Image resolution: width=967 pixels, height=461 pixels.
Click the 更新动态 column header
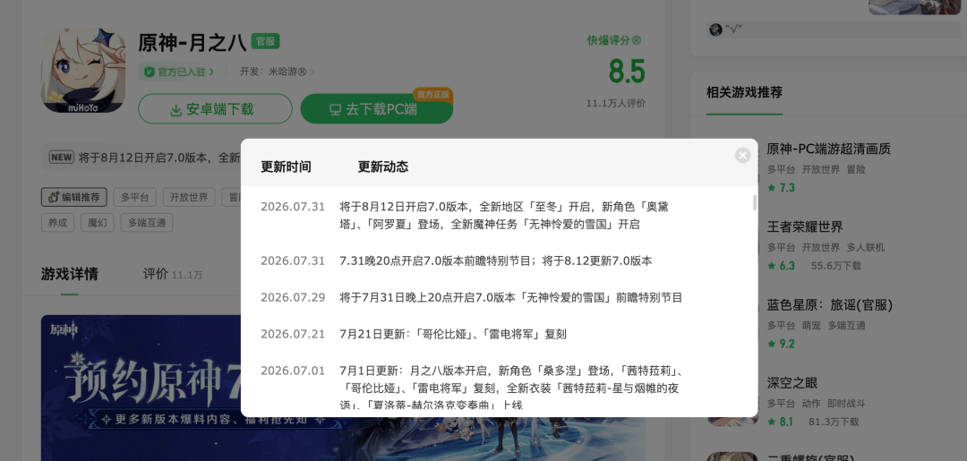click(383, 167)
